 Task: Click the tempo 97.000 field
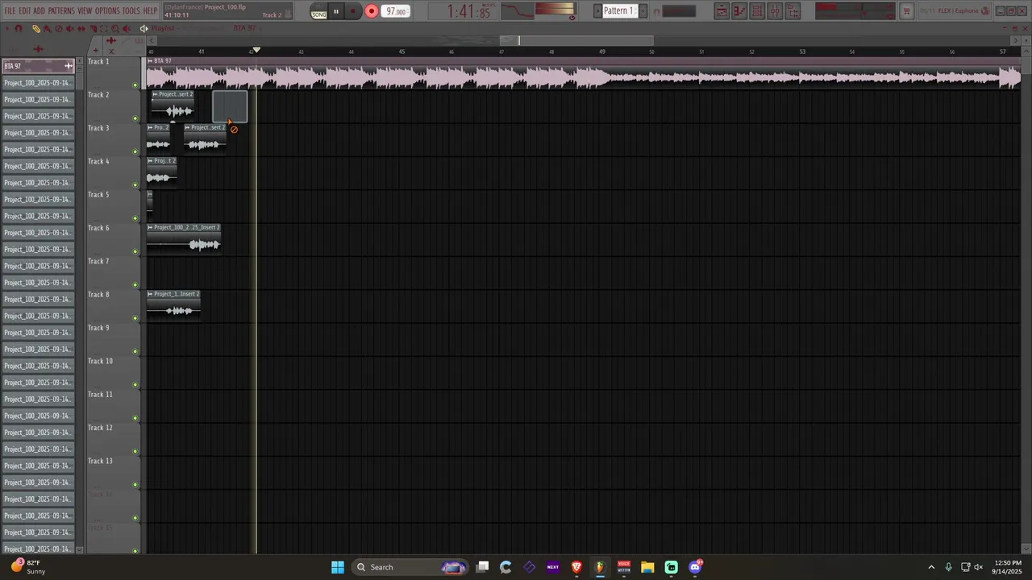point(395,11)
